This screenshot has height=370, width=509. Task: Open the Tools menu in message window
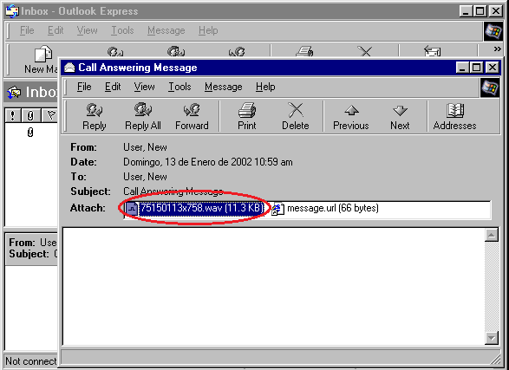click(x=179, y=87)
